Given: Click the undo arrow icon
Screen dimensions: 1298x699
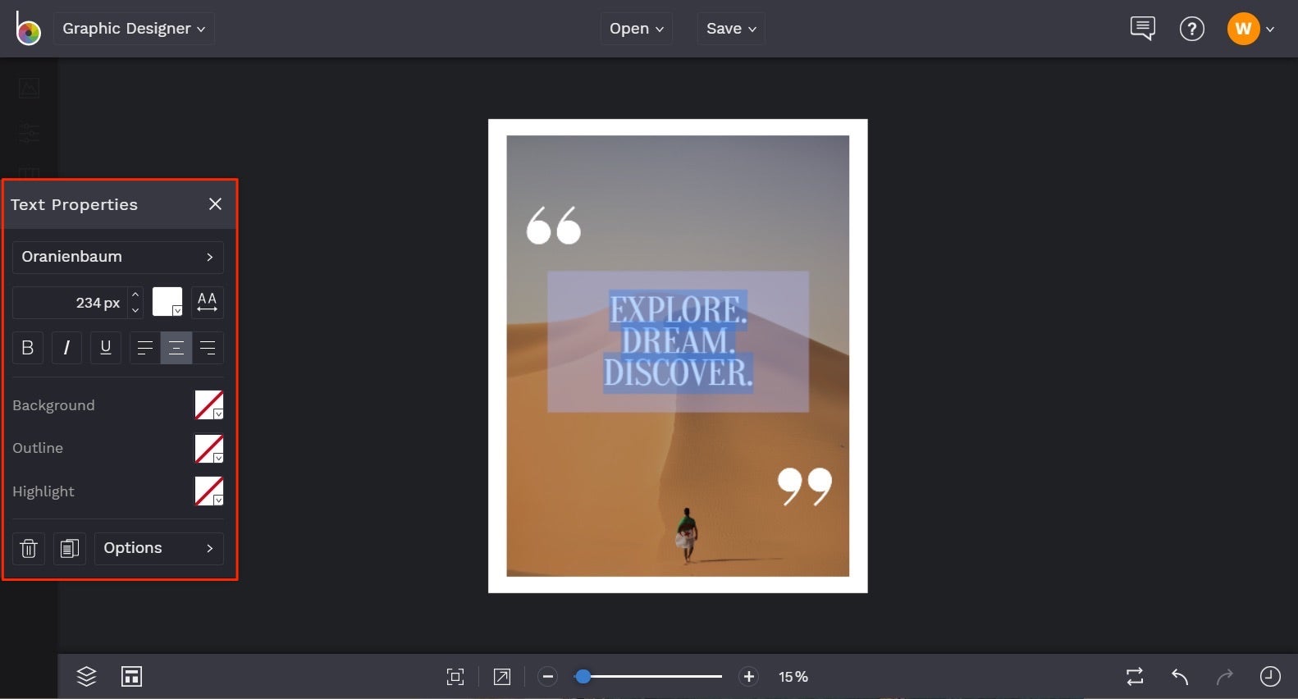Looking at the screenshot, I should (1180, 676).
